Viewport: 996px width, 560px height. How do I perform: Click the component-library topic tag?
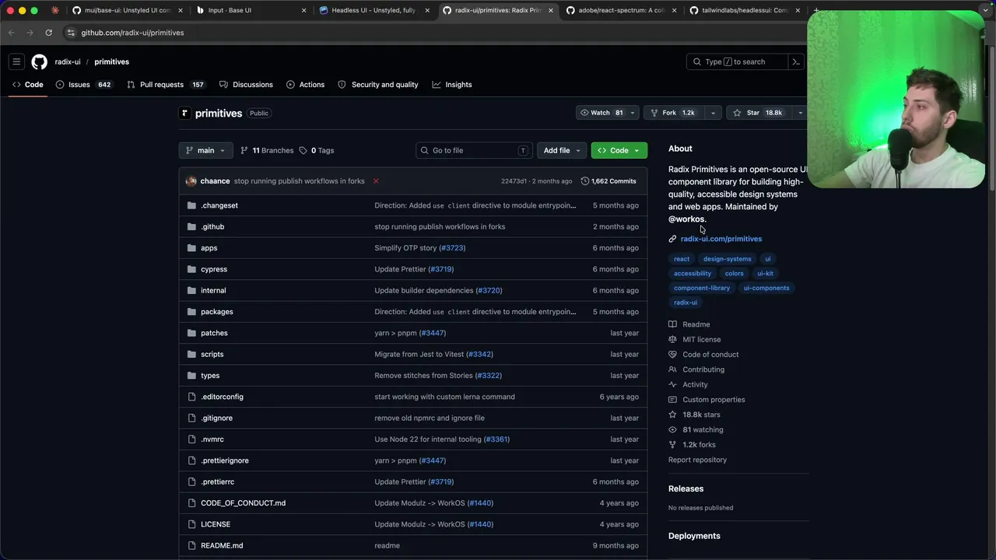point(702,288)
